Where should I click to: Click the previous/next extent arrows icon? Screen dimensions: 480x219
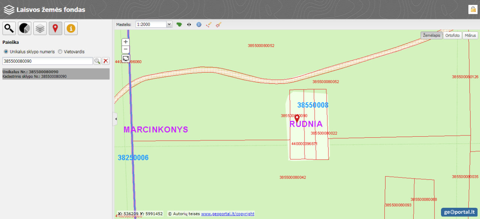click(x=189, y=24)
